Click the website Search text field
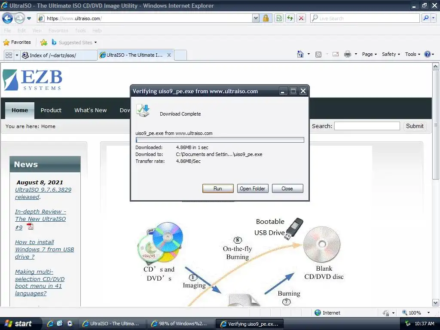Viewport: 440px width, 330px height. (367, 126)
